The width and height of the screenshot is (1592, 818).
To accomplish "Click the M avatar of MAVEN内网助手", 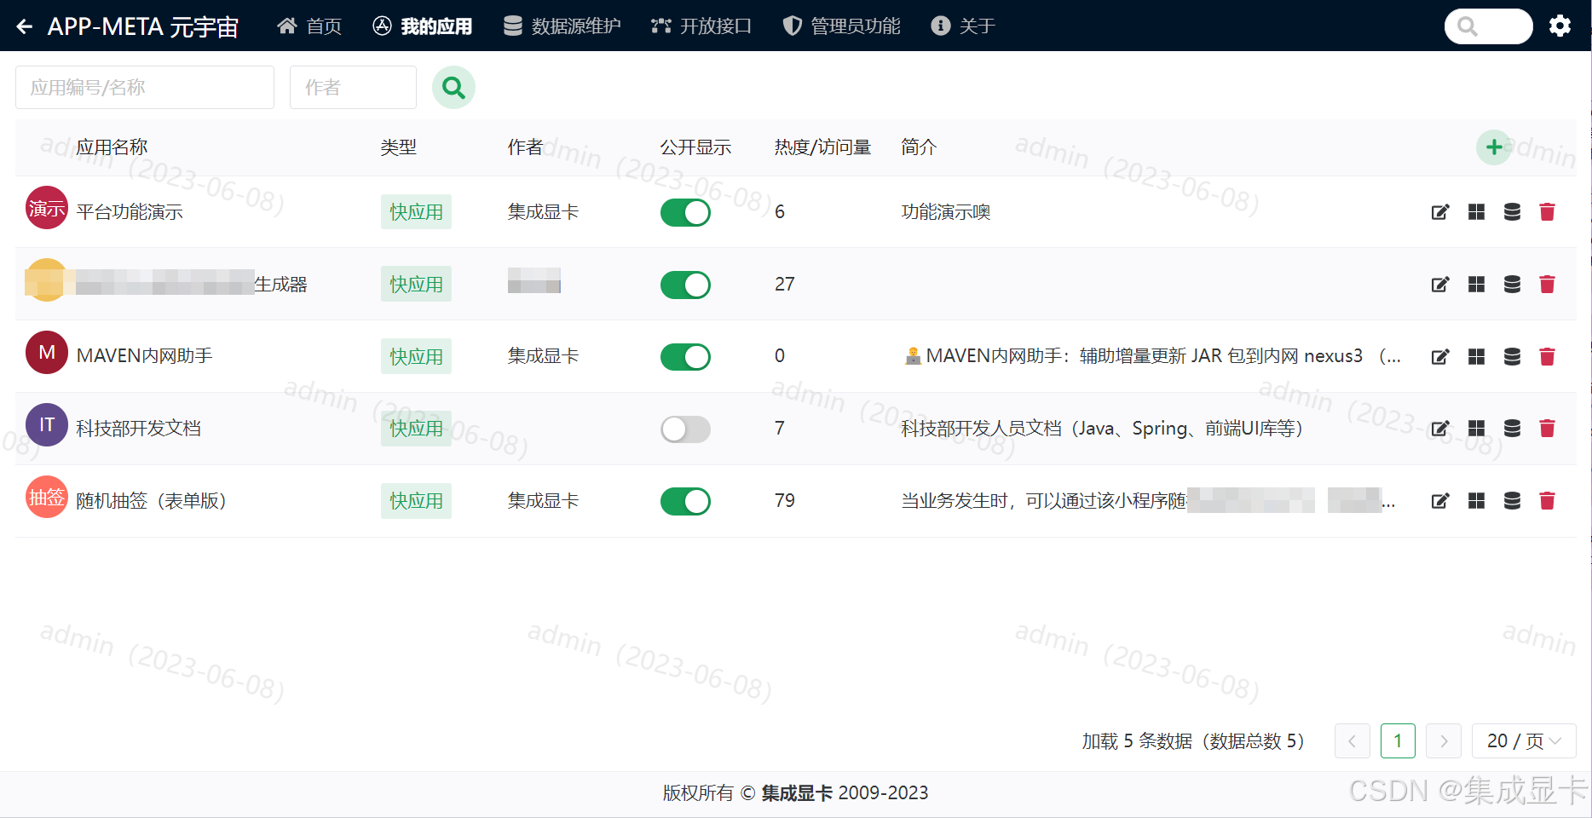I will (47, 352).
